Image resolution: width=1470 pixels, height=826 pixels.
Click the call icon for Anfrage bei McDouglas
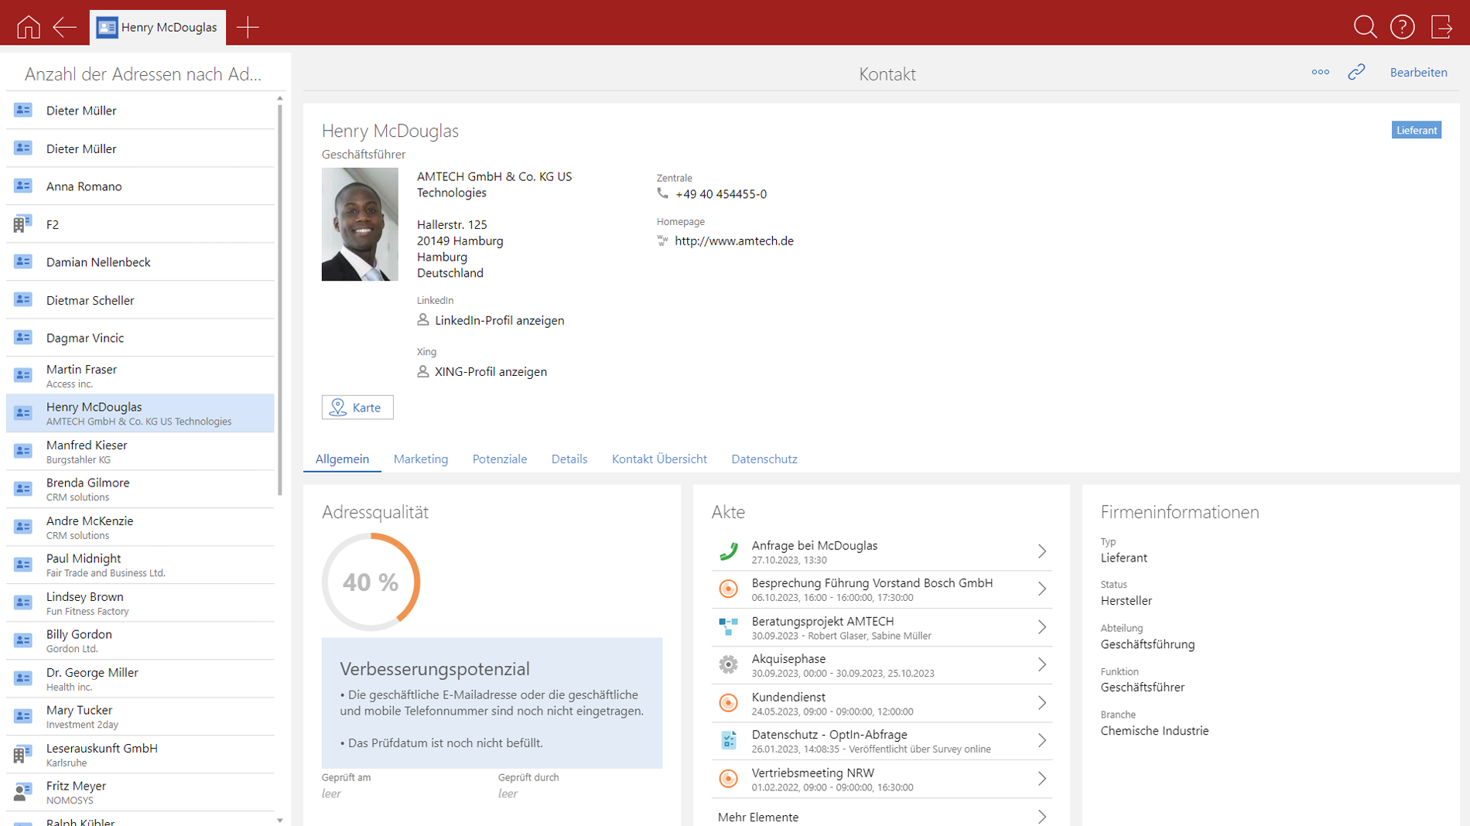(x=728, y=551)
